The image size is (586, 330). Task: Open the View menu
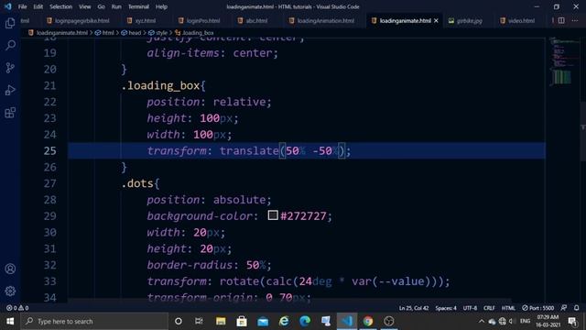click(x=85, y=6)
